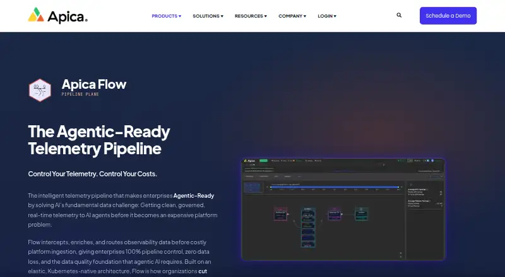Click the blue timeline bar in dashboard image

335,187
